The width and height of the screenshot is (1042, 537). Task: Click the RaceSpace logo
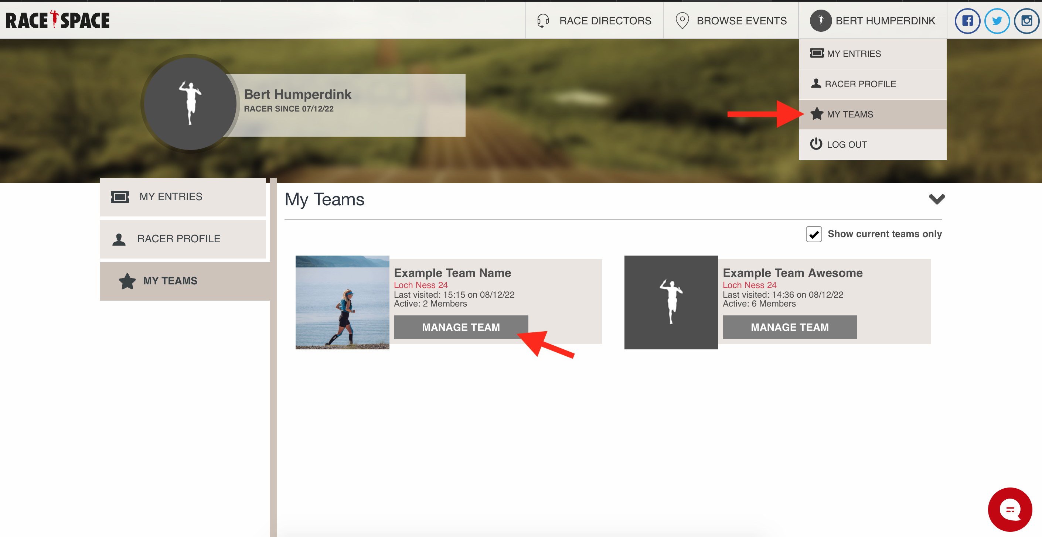[57, 20]
